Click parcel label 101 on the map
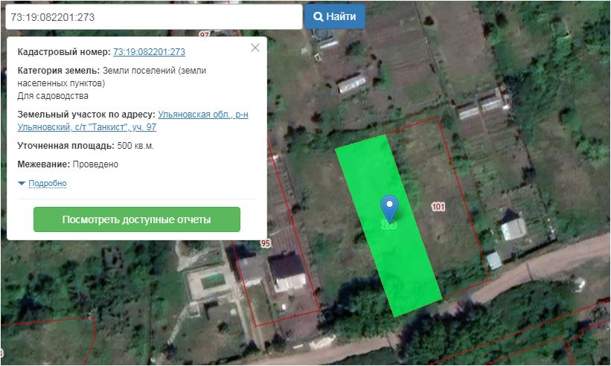Screen dimensions: 611x366 coord(438,207)
